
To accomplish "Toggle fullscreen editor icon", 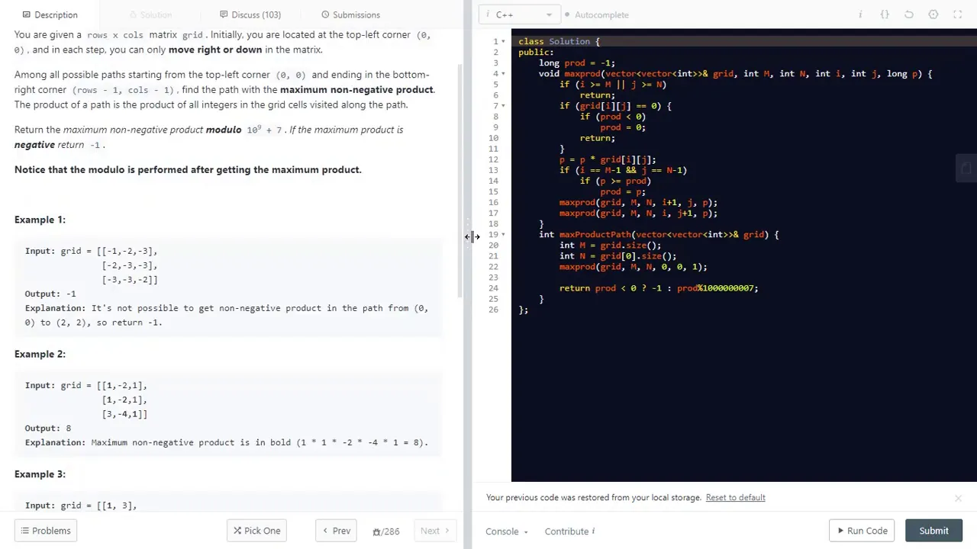I will [x=958, y=14].
